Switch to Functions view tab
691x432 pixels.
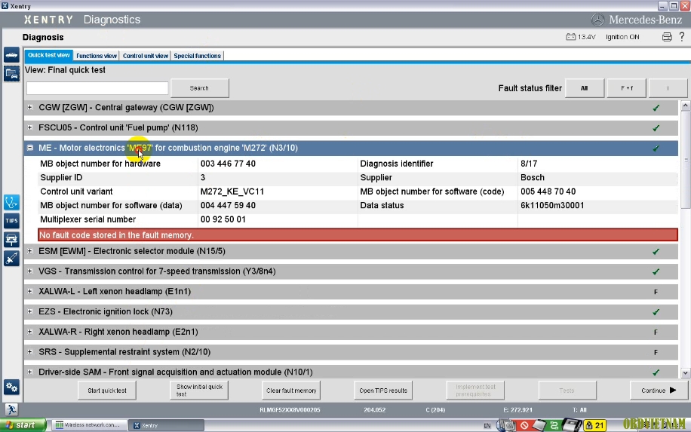pos(97,56)
